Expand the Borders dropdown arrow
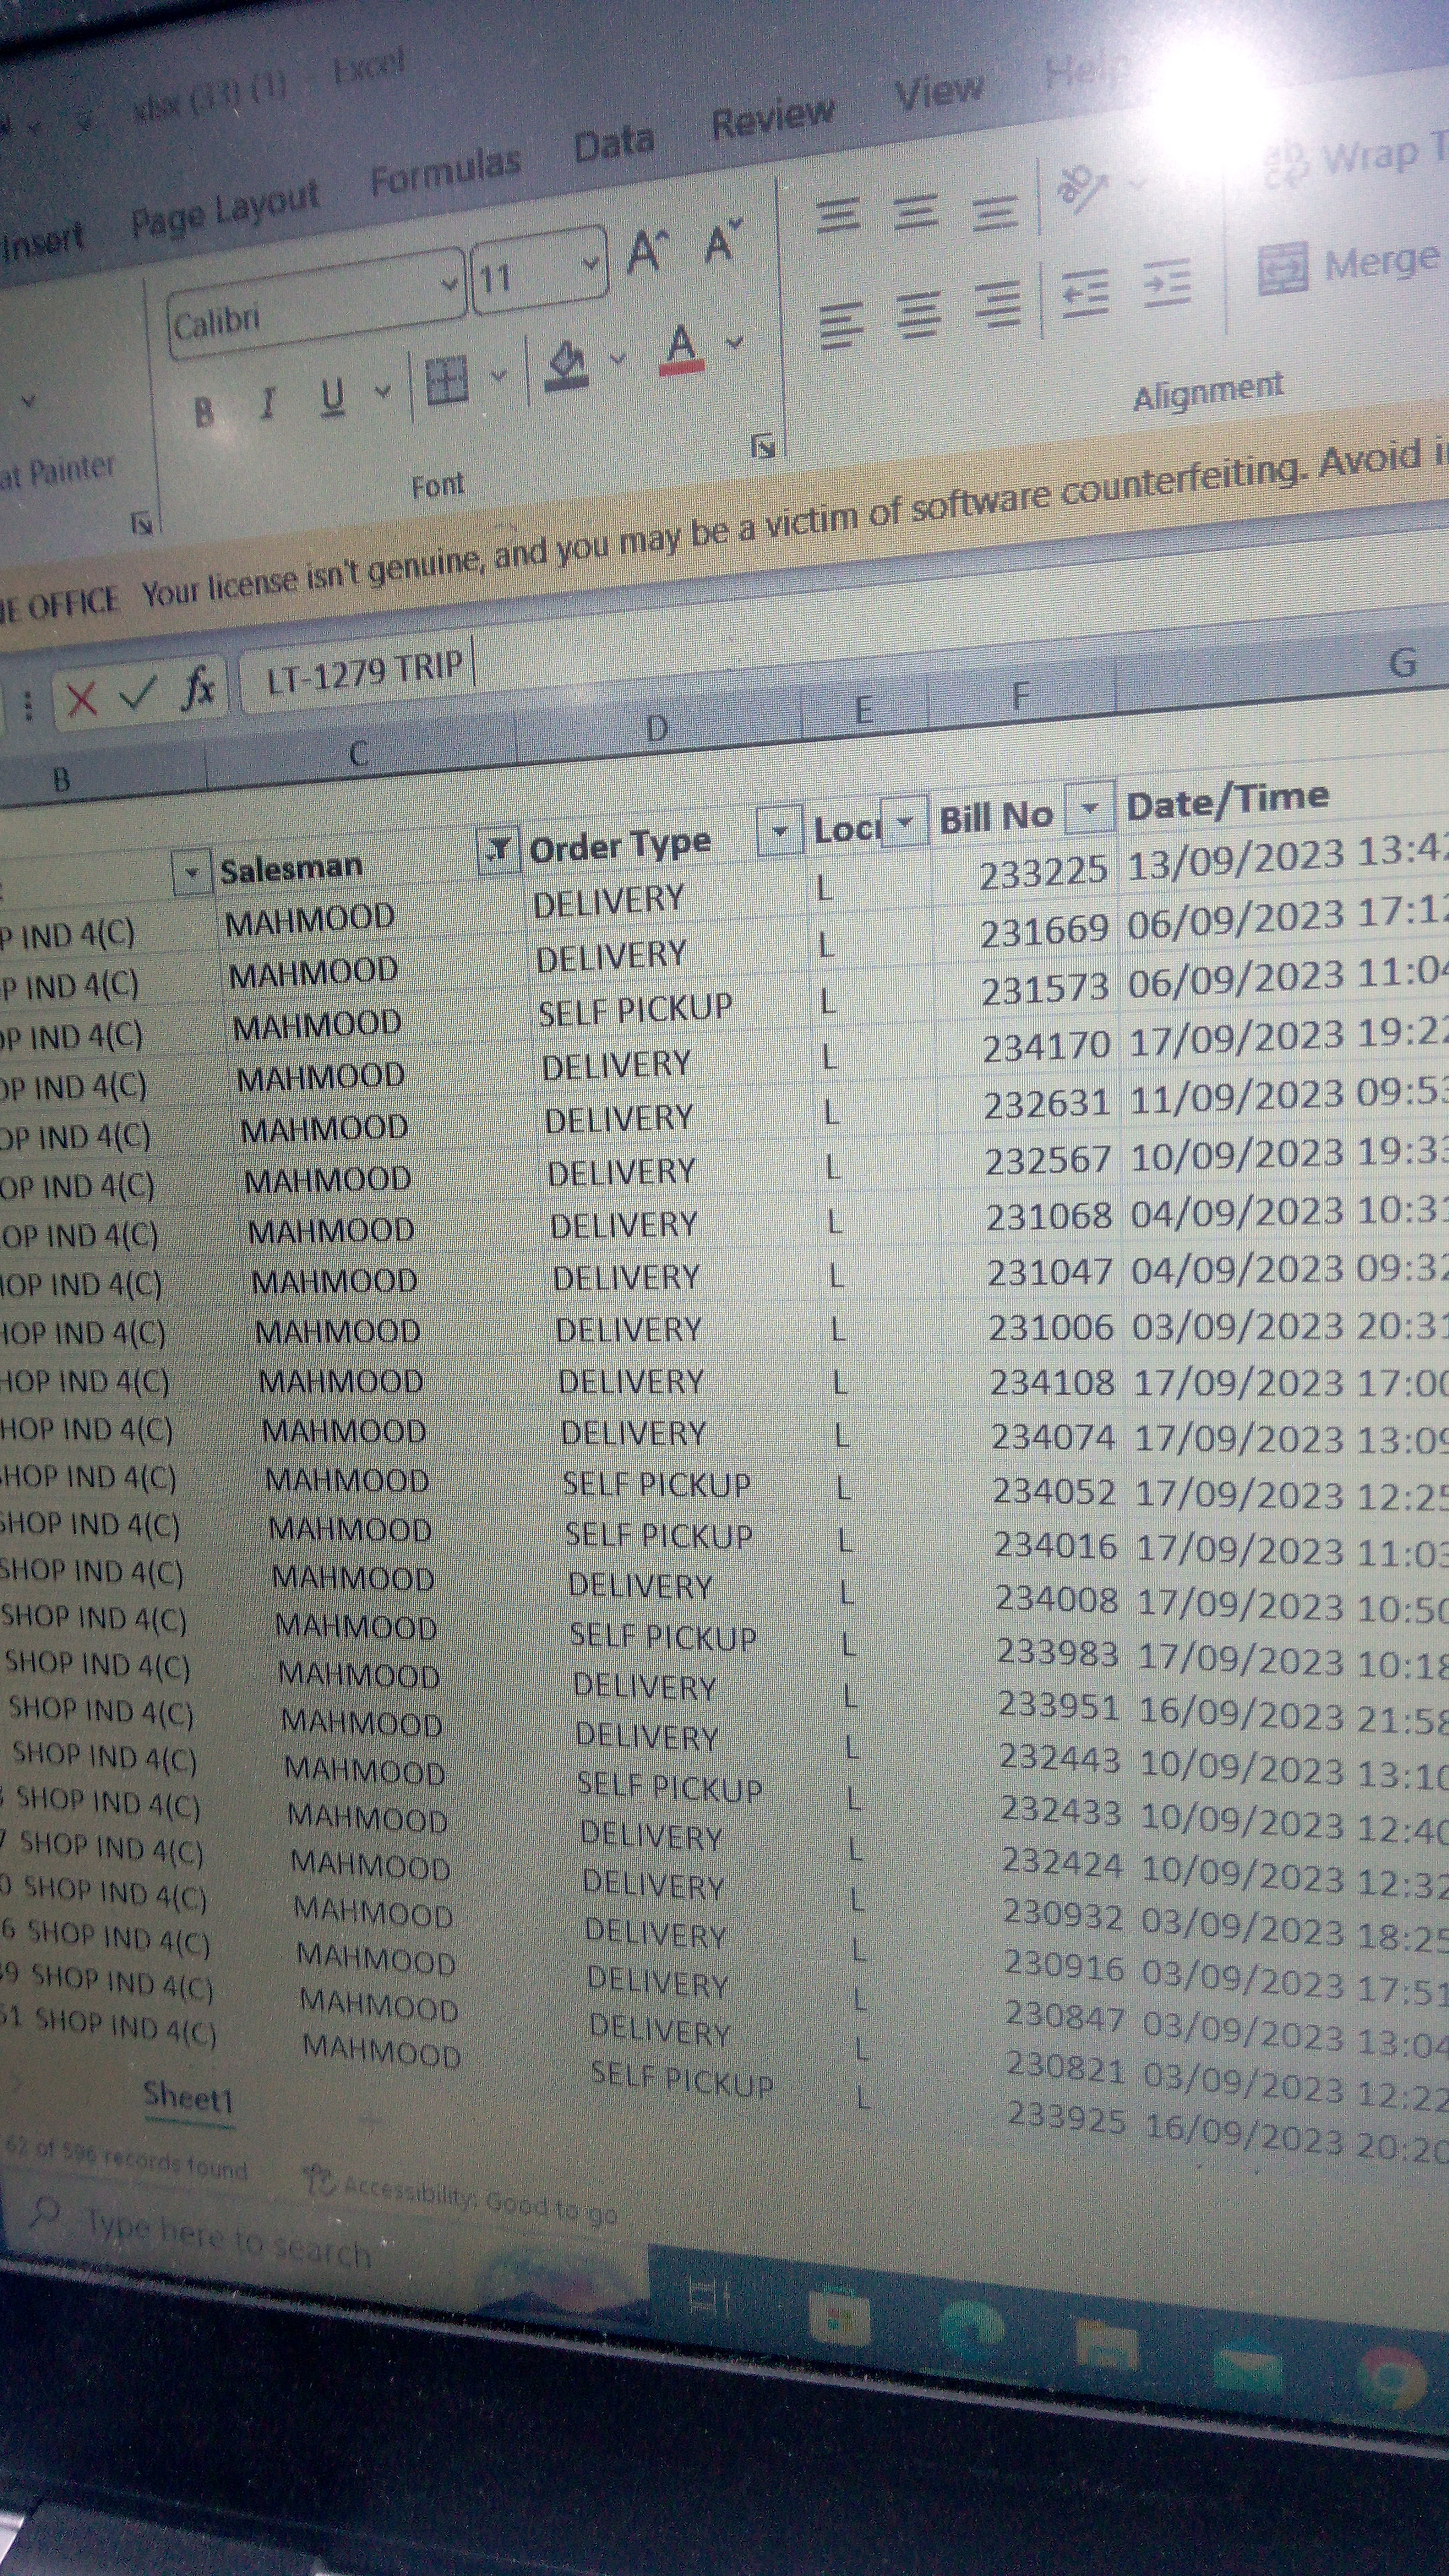Screen dimensions: 1449x2576 pyautogui.click(x=499, y=376)
